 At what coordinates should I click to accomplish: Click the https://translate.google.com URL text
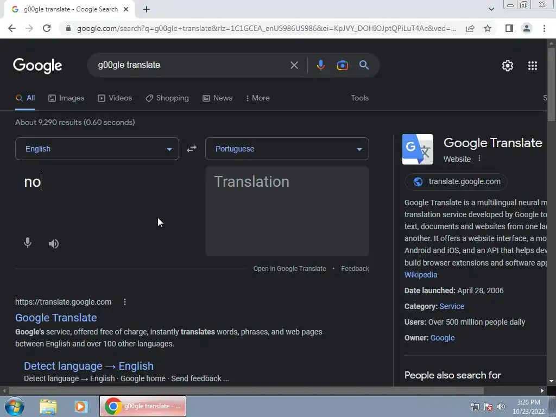click(x=63, y=302)
